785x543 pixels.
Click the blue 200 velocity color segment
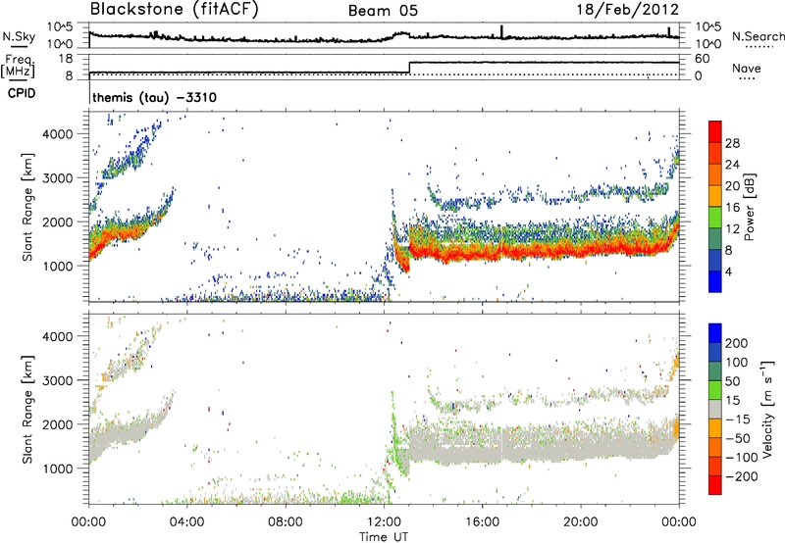pyautogui.click(x=715, y=333)
